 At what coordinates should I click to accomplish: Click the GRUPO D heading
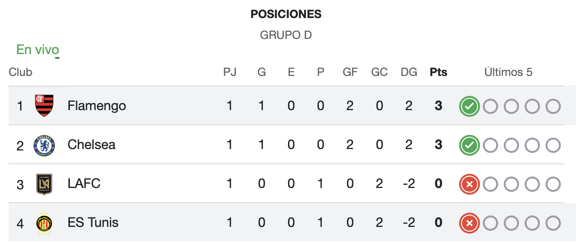point(286,35)
